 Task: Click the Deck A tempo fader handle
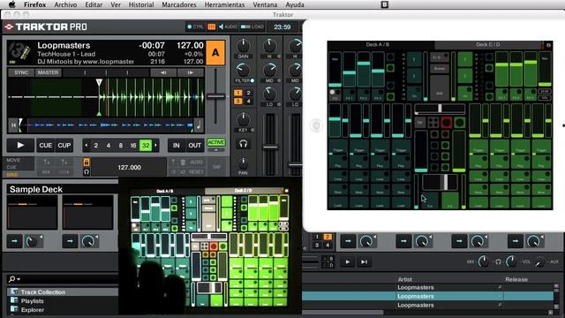click(215, 96)
